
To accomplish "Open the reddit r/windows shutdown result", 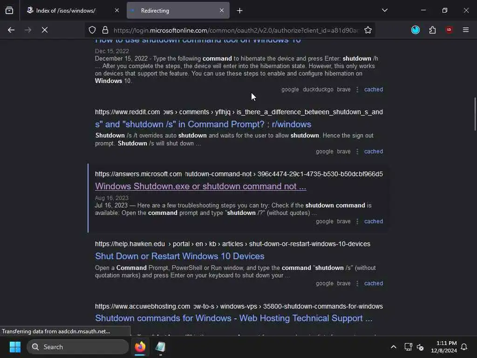I will (203, 124).
